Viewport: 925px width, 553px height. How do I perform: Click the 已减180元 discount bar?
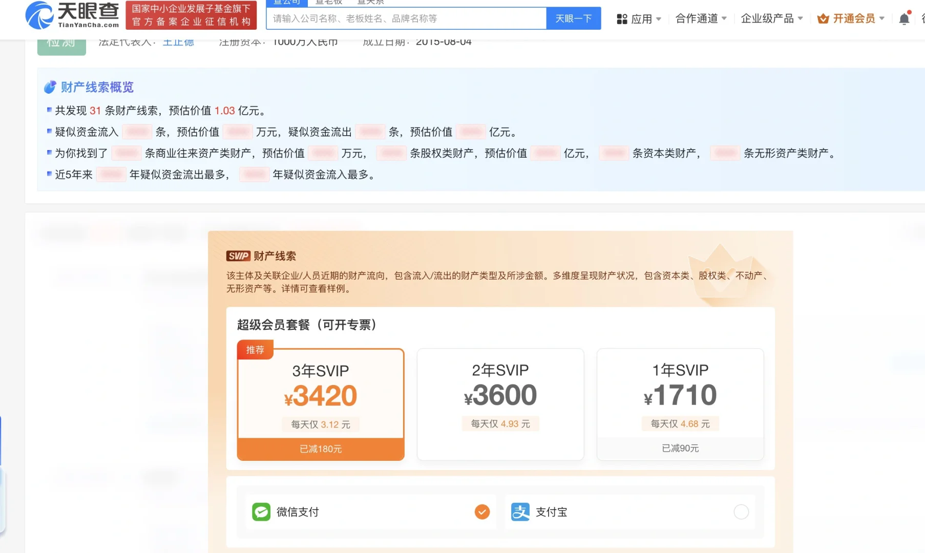tap(320, 449)
